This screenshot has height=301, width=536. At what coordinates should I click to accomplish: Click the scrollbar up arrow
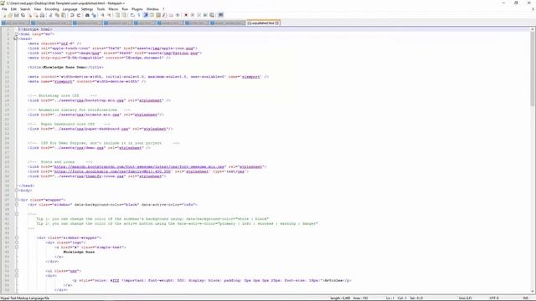pyautogui.click(x=533, y=30)
